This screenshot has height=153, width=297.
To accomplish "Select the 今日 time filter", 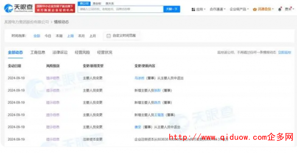I will [x=48, y=36].
